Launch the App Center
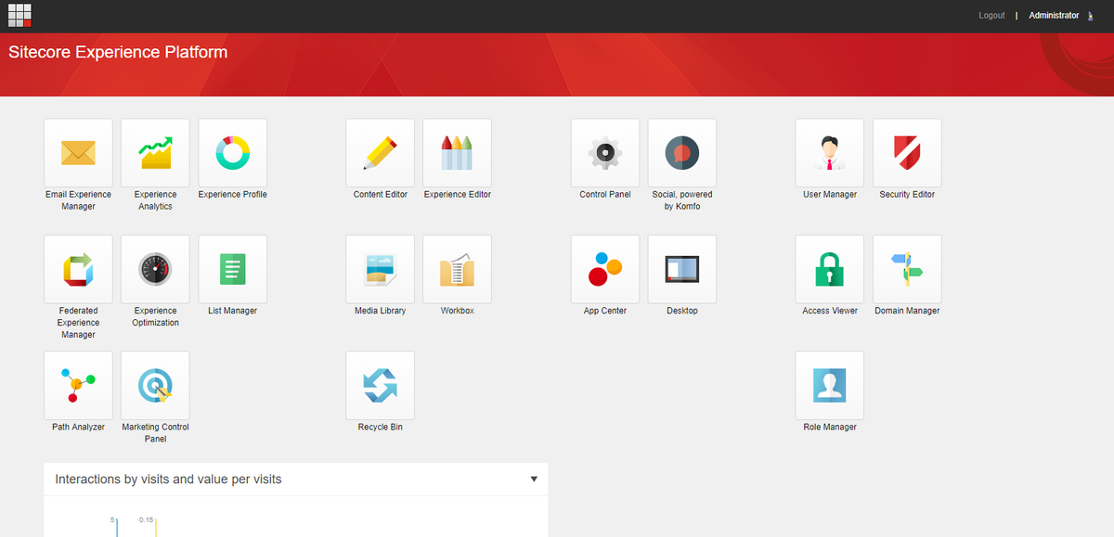The width and height of the screenshot is (1114, 537). click(x=605, y=269)
